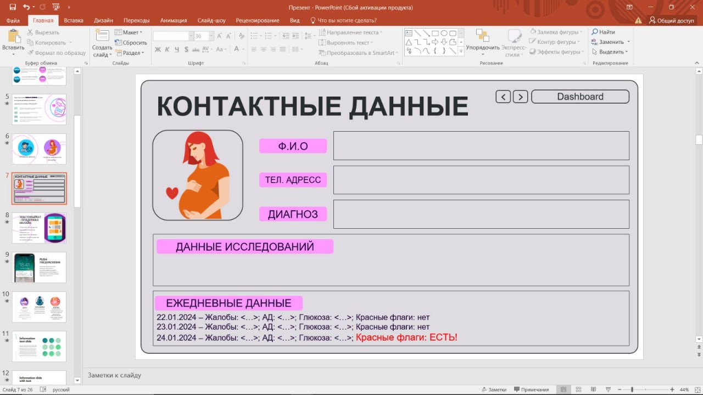Open the Заменить dropdown arrow
703x395 pixels.
tap(628, 42)
